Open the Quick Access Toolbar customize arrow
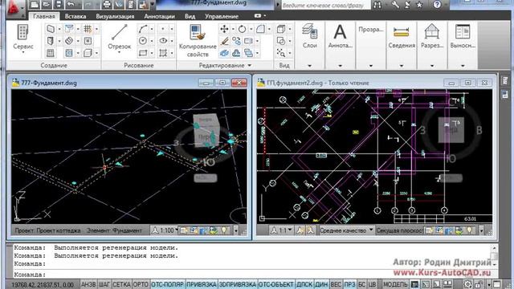This screenshot has height=289, width=514. tap(153, 5)
